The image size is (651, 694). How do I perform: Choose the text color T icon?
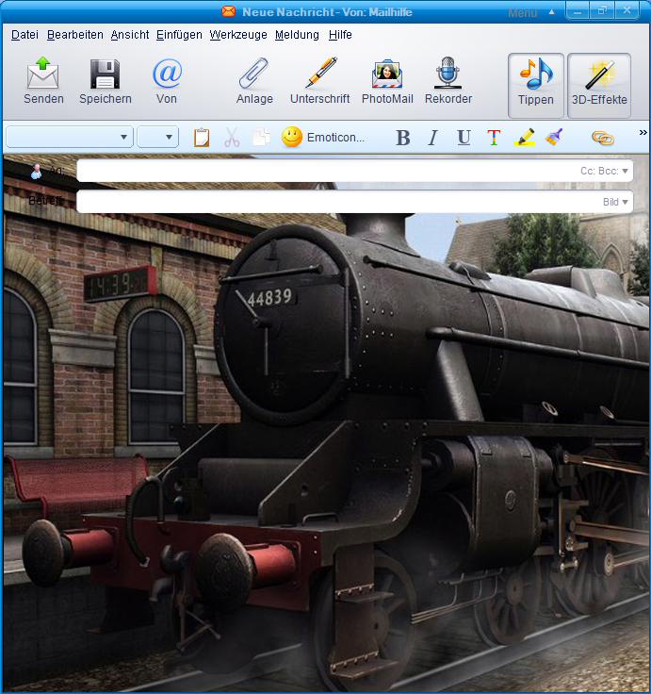tap(494, 138)
